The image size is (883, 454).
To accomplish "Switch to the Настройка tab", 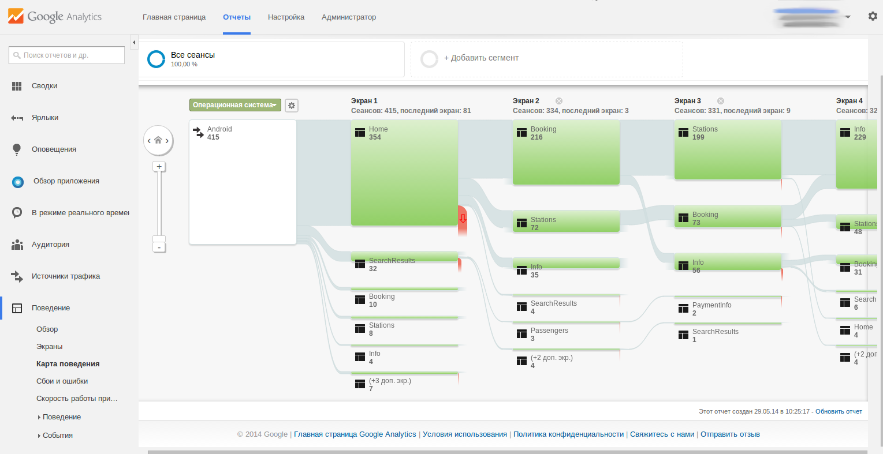I will coord(286,17).
